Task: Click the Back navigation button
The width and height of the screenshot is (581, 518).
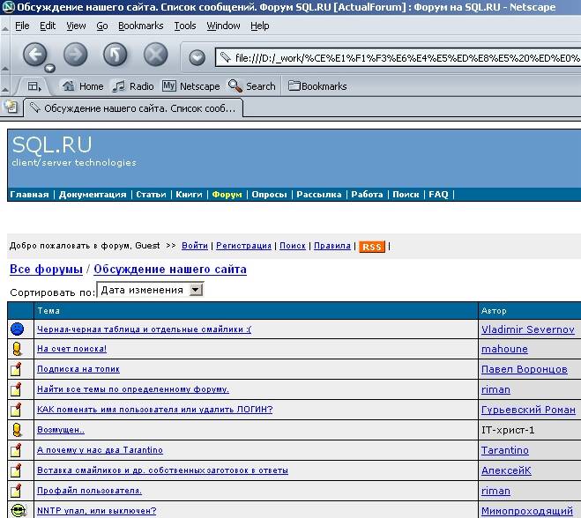Action: [34, 55]
